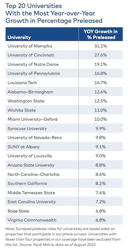Image resolution: width=135 pixels, height=252 pixels.
Task: Select the Washington State row
Action: click(64, 101)
